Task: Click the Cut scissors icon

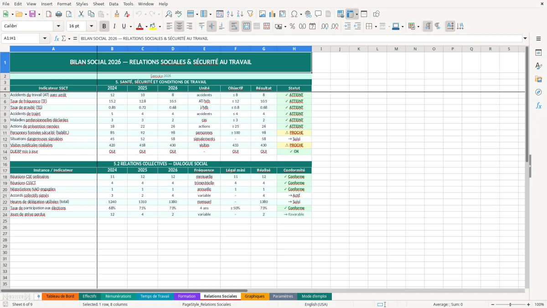Action: pos(81,14)
